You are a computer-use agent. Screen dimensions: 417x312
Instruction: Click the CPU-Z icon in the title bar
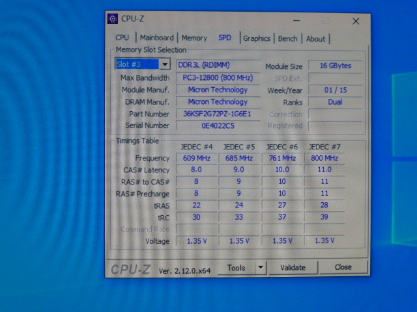pyautogui.click(x=113, y=19)
